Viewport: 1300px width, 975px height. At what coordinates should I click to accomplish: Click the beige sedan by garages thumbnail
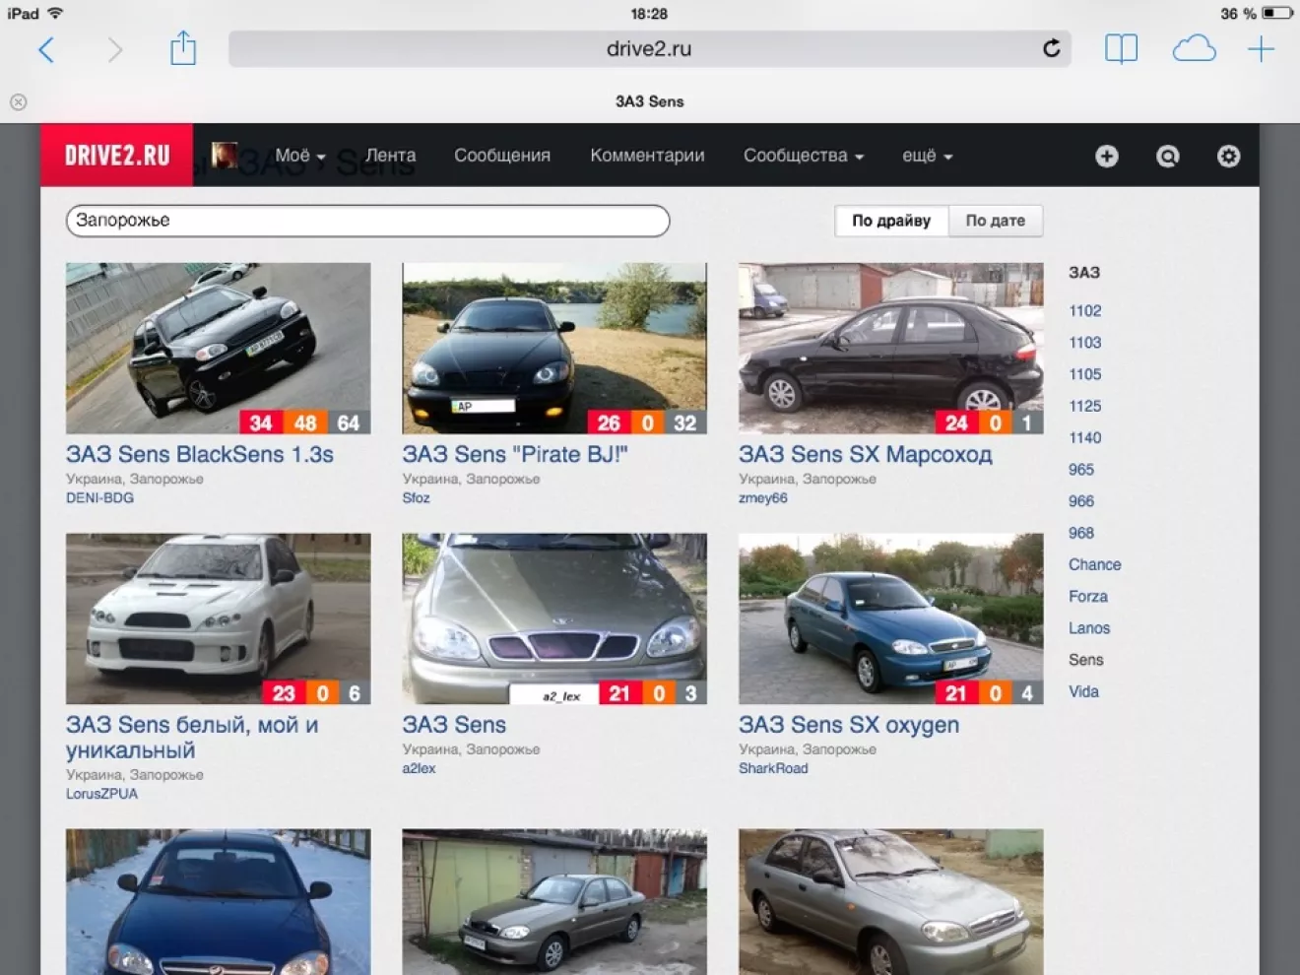pyautogui.click(x=554, y=901)
